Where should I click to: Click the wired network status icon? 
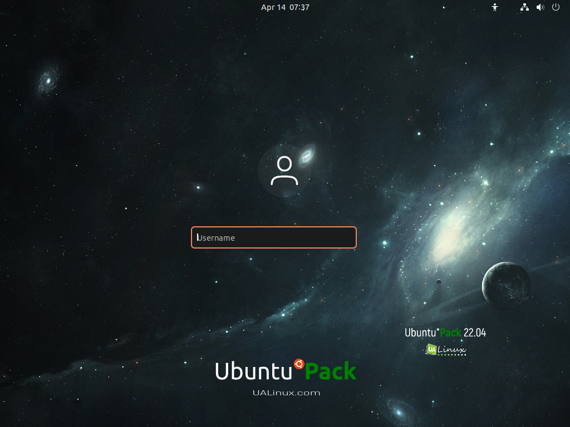pyautogui.click(x=524, y=7)
